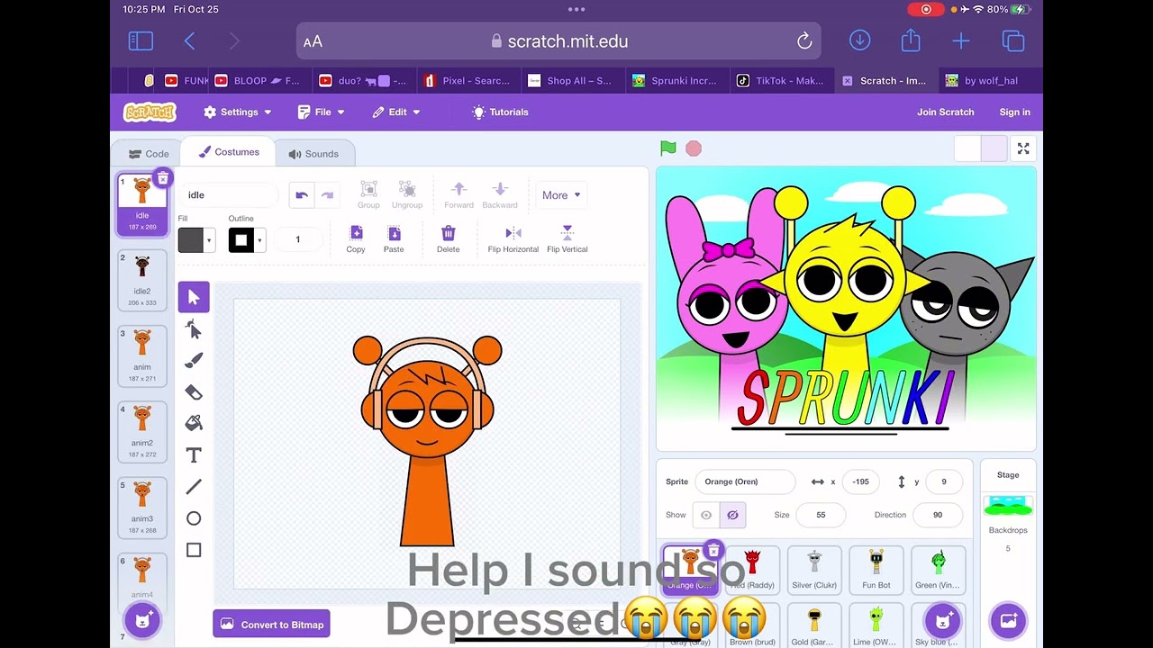Click the Undo arrow in costume editor
Image resolution: width=1153 pixels, height=648 pixels.
[x=302, y=195]
